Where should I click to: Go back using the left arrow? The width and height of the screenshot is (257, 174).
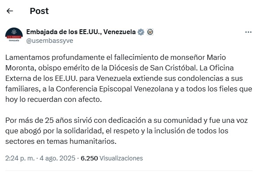point(10,11)
